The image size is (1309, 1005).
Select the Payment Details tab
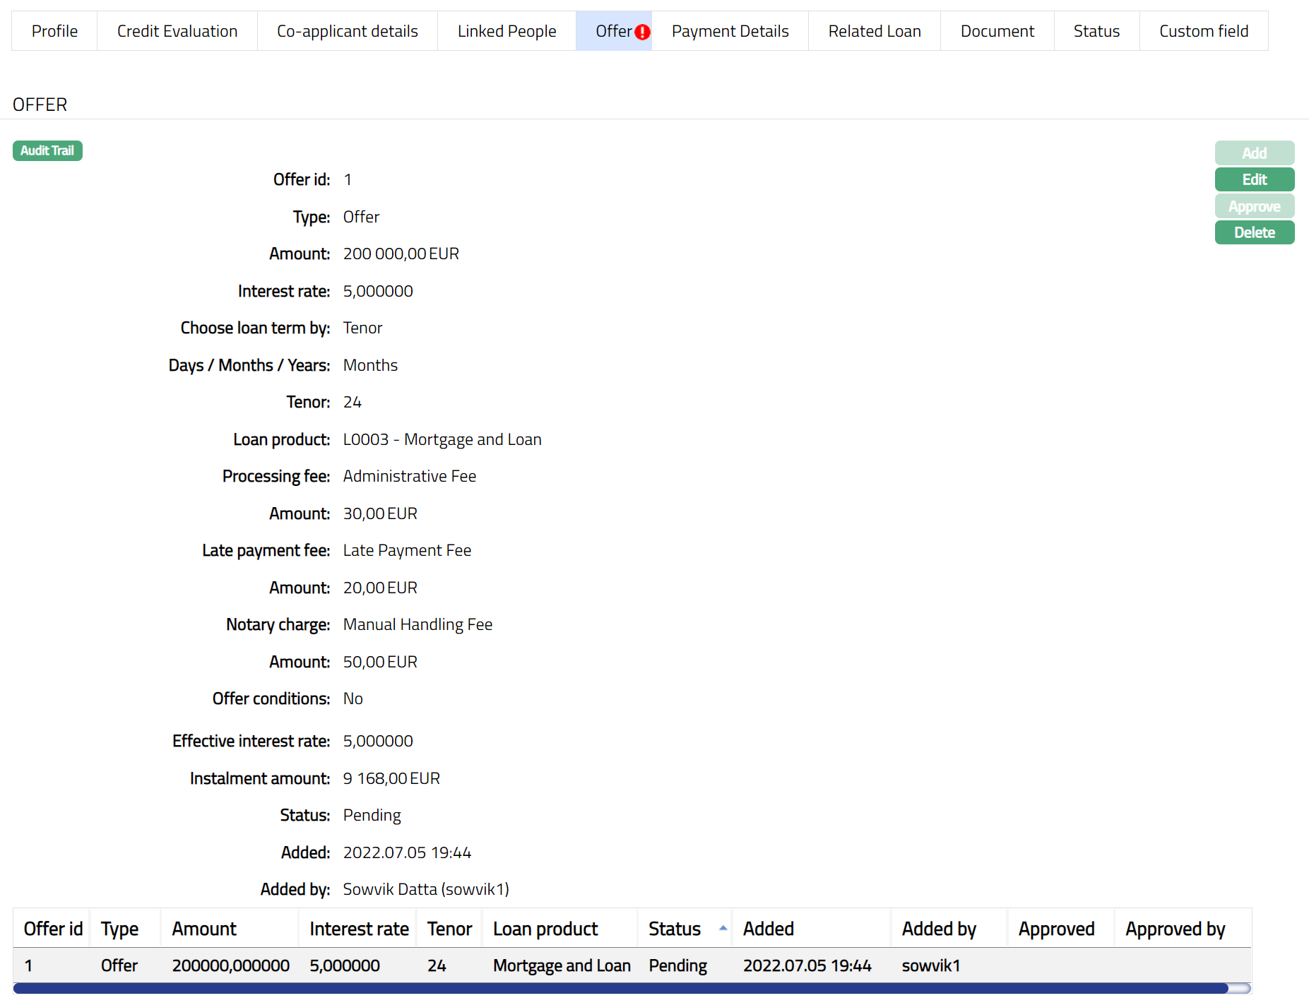click(730, 31)
